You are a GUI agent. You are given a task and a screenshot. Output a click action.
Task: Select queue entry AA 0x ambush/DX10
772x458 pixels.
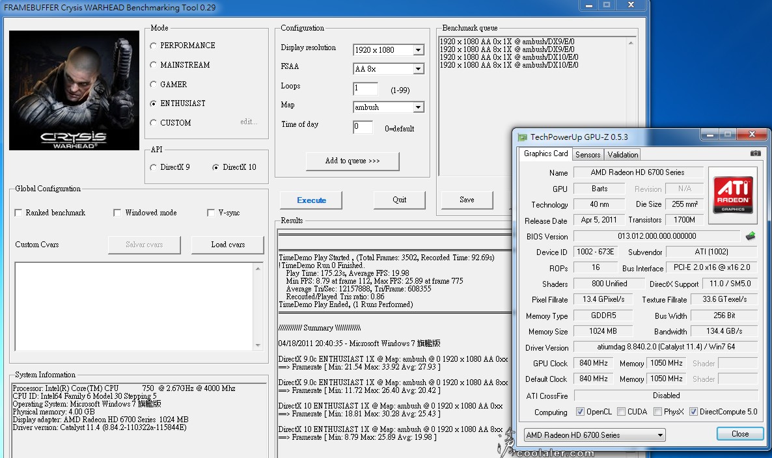[x=508, y=57]
